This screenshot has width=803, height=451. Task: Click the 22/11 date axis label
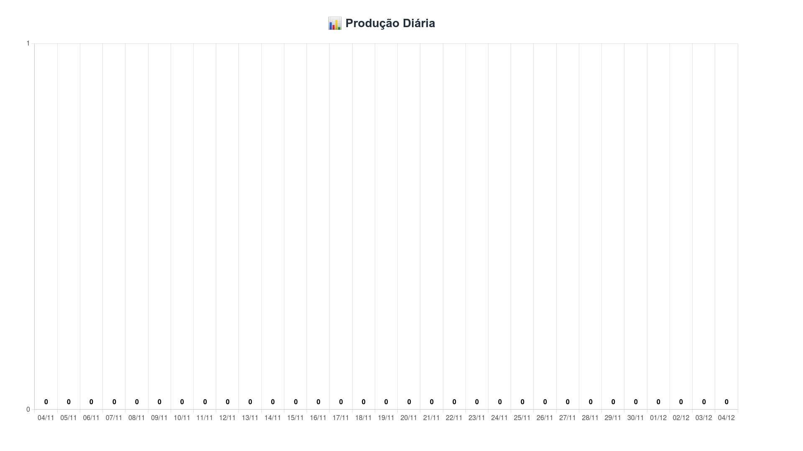coord(454,418)
